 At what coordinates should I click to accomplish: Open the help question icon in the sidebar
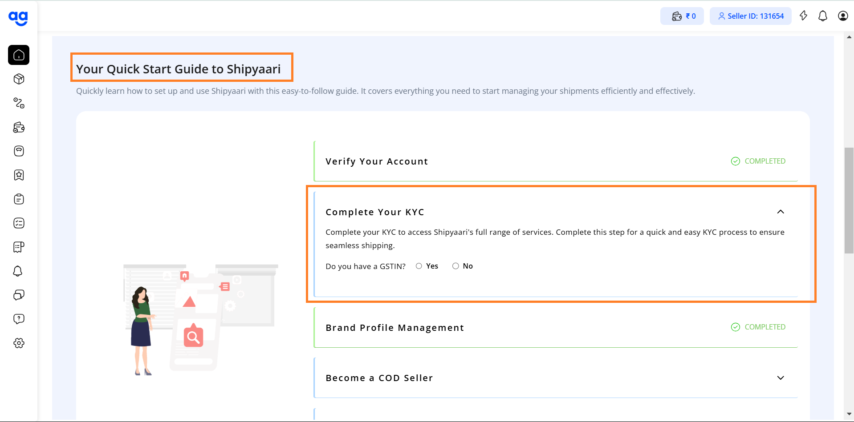(19, 319)
